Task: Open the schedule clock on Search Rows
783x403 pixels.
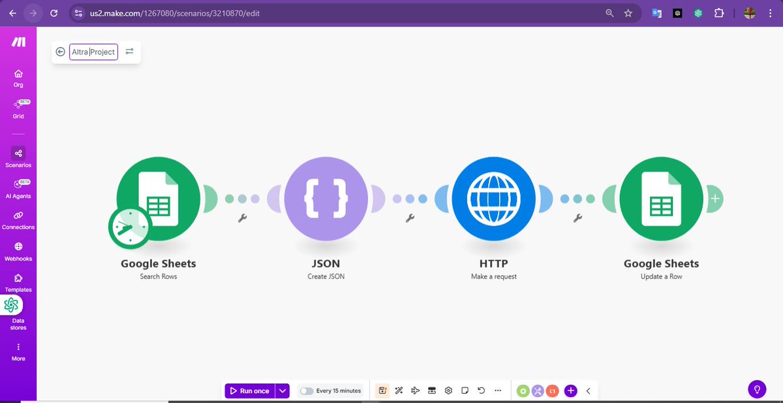Action: [x=130, y=227]
